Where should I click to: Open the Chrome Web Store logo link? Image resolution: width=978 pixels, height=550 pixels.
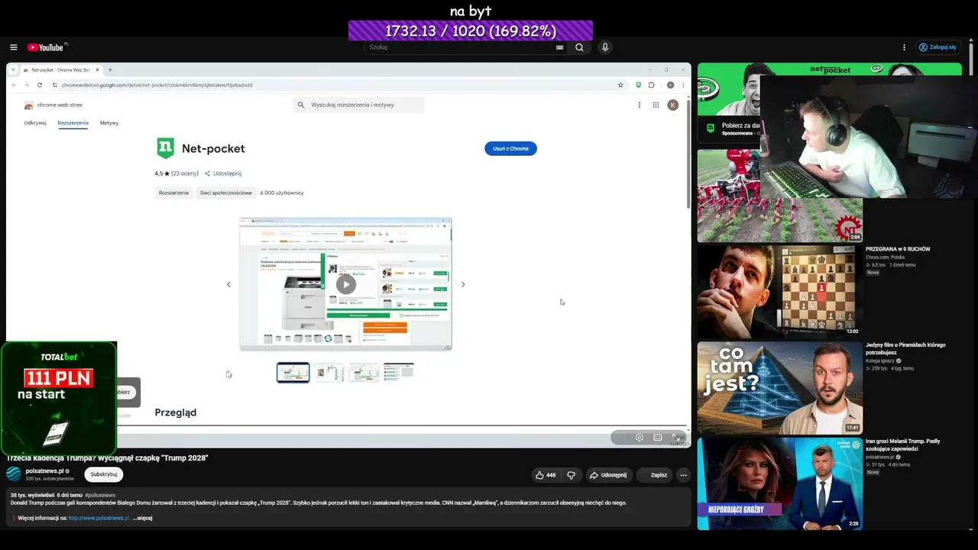53,105
